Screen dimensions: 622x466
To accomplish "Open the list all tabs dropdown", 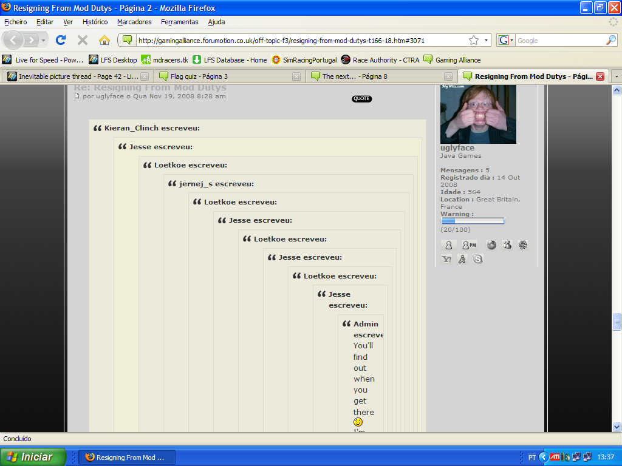I will point(616,76).
